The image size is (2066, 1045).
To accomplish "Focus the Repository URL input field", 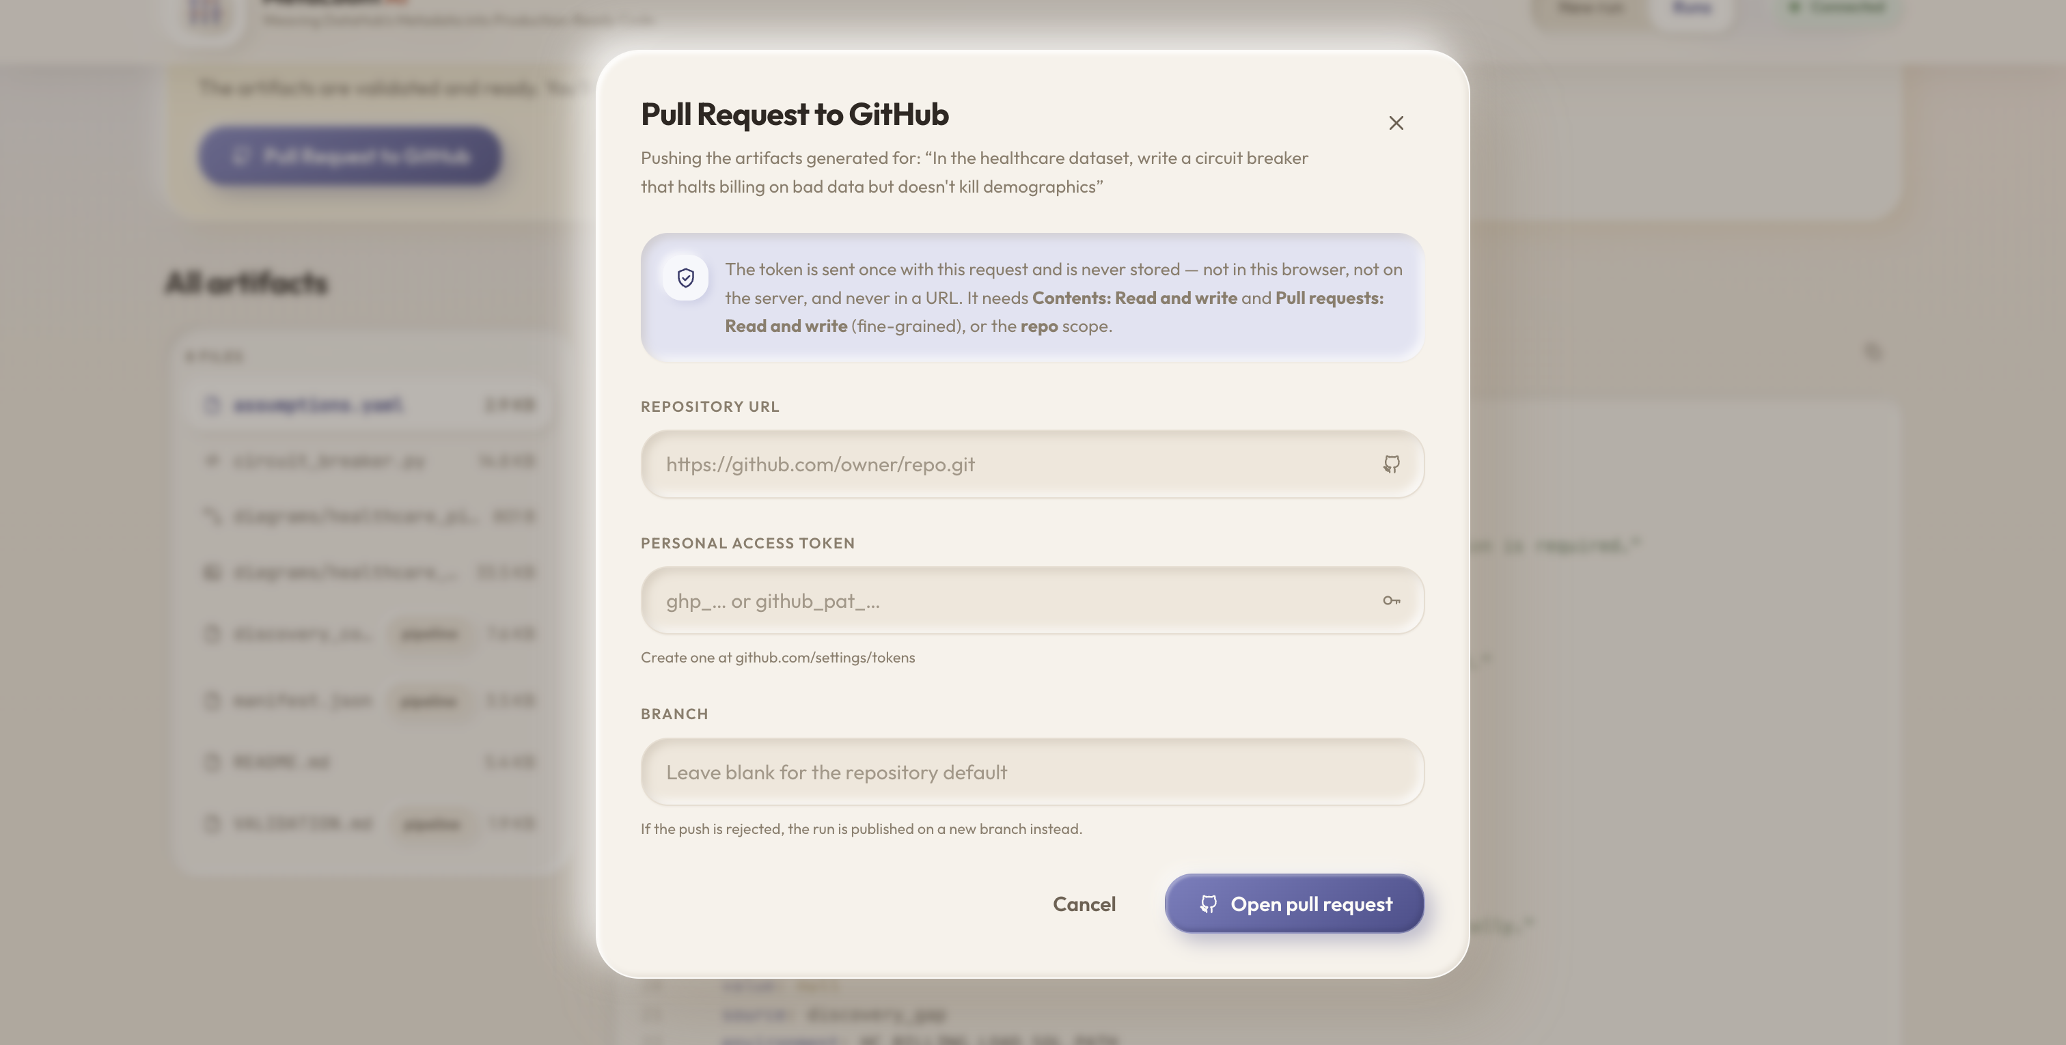I will click(1032, 464).
